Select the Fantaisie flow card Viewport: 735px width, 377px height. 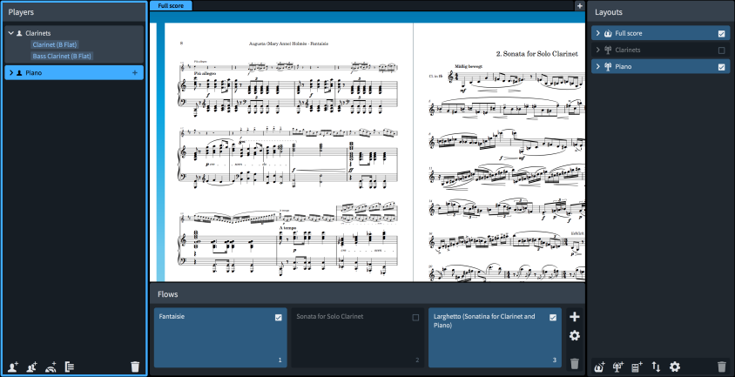220,338
